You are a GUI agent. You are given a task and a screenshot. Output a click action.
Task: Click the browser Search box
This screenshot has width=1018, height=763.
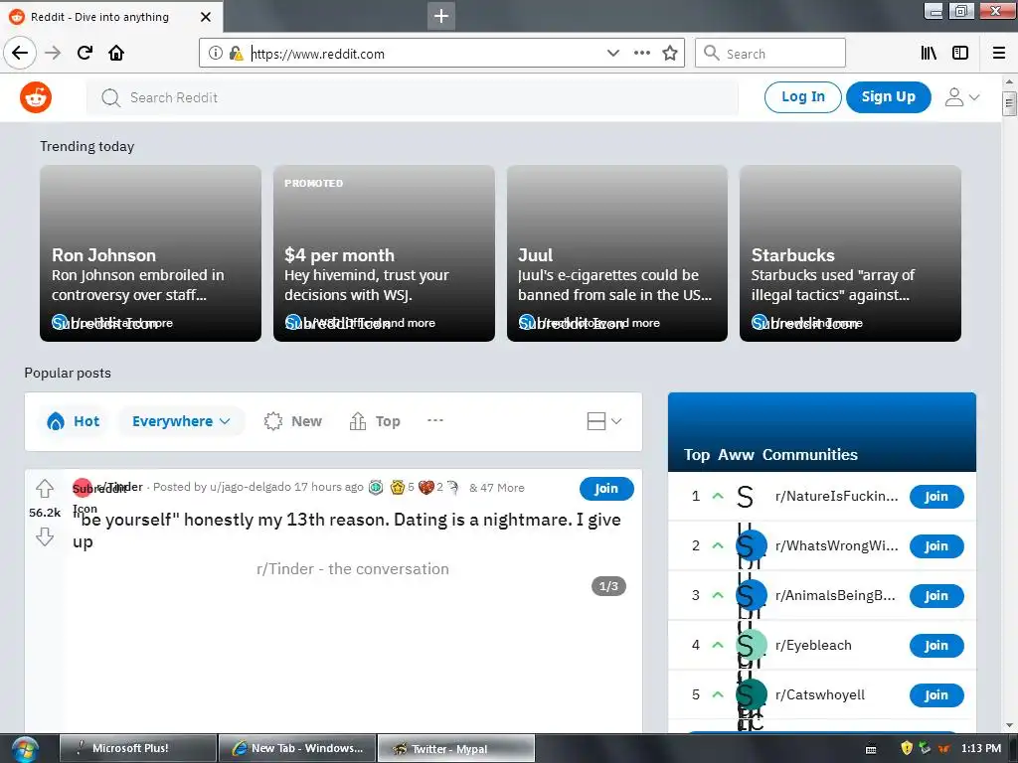tap(770, 54)
